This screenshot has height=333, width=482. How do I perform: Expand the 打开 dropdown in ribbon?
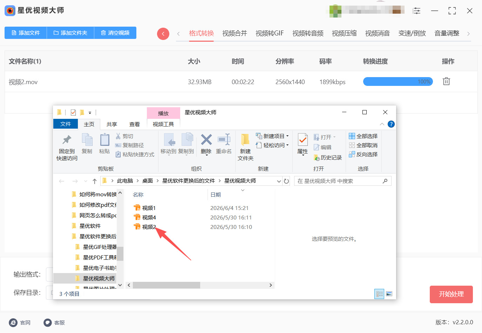[x=334, y=137]
